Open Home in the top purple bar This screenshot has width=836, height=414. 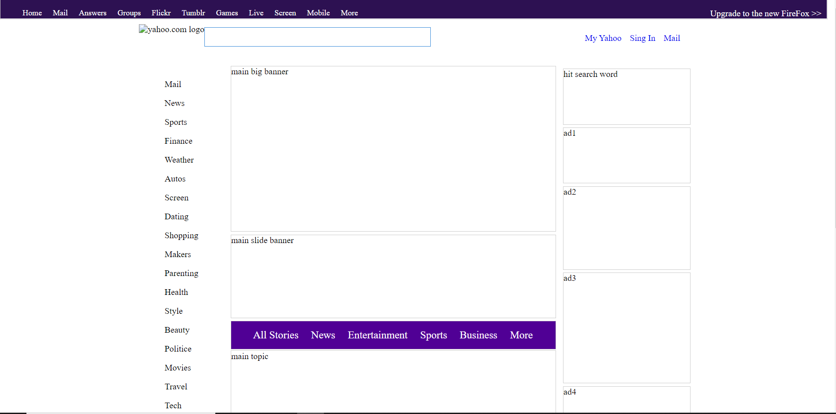(32, 13)
